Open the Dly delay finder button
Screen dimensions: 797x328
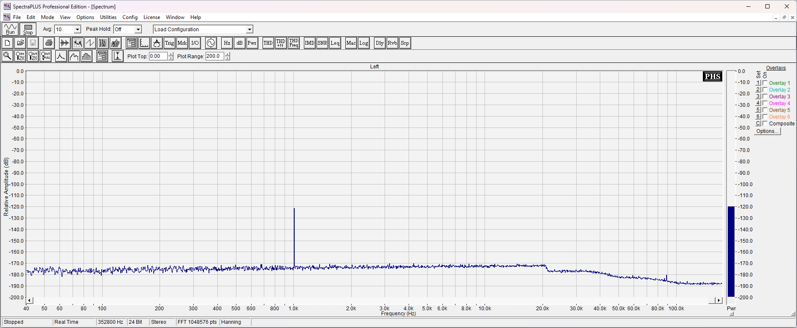pos(380,43)
